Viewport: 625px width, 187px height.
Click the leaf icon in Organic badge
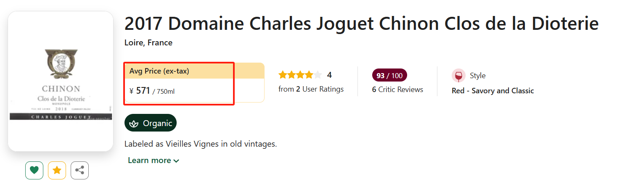point(134,123)
